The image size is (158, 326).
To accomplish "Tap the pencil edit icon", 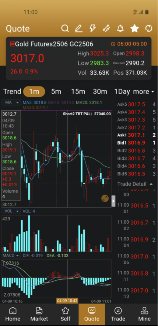I will click(x=79, y=28).
